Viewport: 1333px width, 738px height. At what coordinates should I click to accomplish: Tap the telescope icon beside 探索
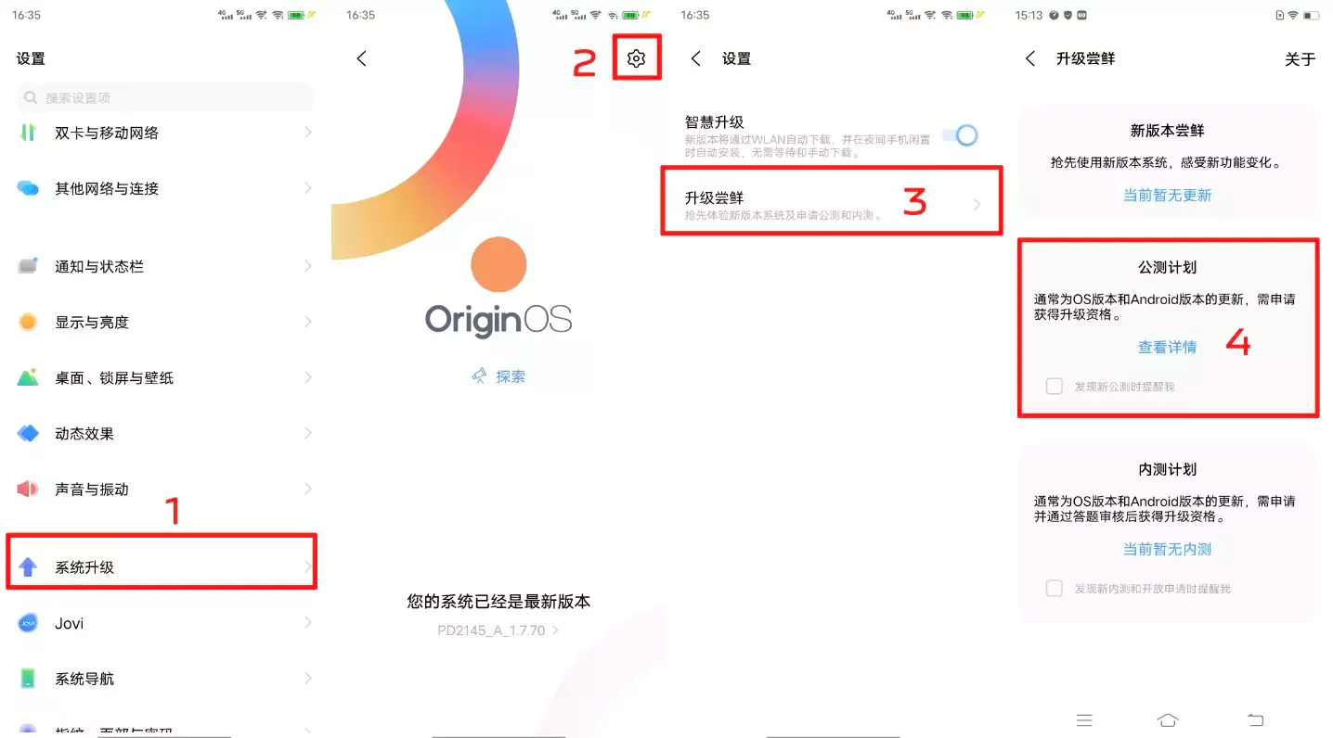click(x=480, y=376)
